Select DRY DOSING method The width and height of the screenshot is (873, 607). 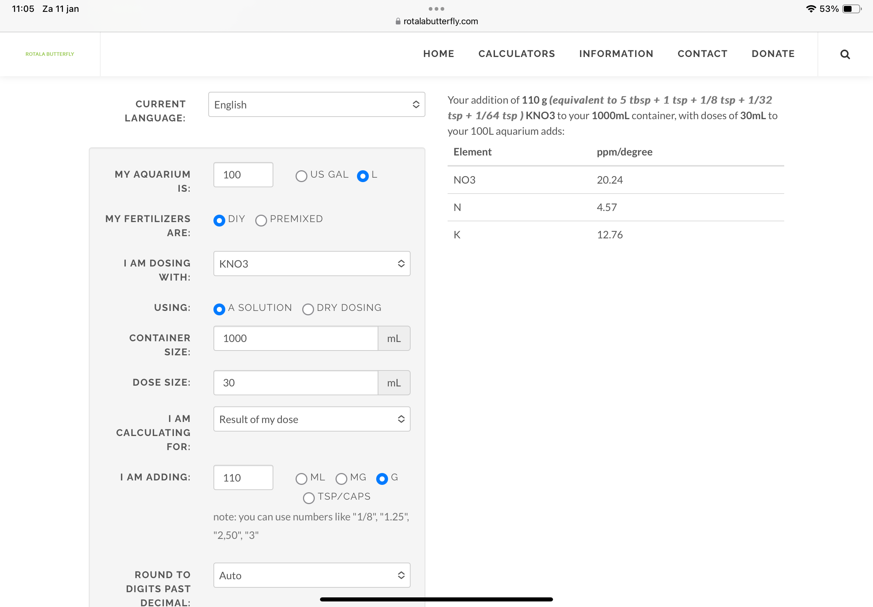pos(308,309)
